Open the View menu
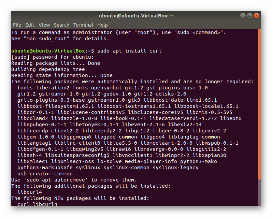The width and height of the screenshot is (272, 217). [44, 25]
